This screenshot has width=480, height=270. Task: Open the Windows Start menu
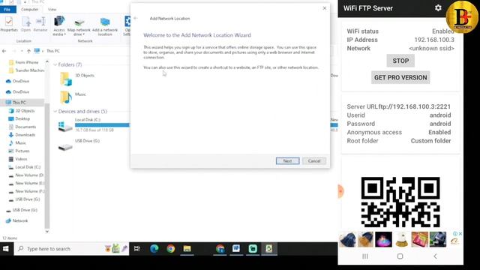coord(6,249)
